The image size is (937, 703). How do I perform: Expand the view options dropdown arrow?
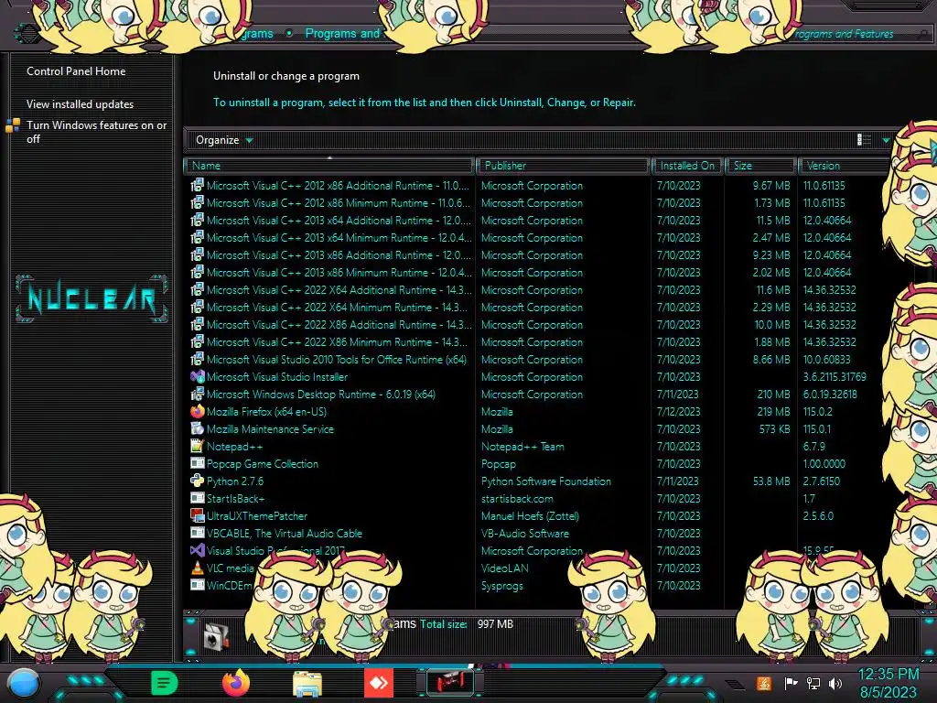[x=886, y=140]
